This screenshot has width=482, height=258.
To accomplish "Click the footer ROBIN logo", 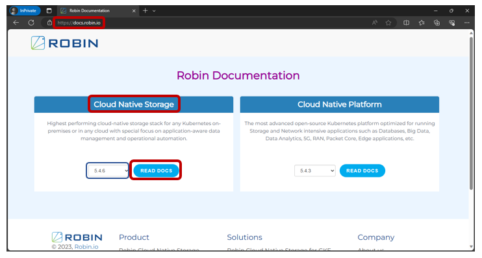I will (x=77, y=237).
